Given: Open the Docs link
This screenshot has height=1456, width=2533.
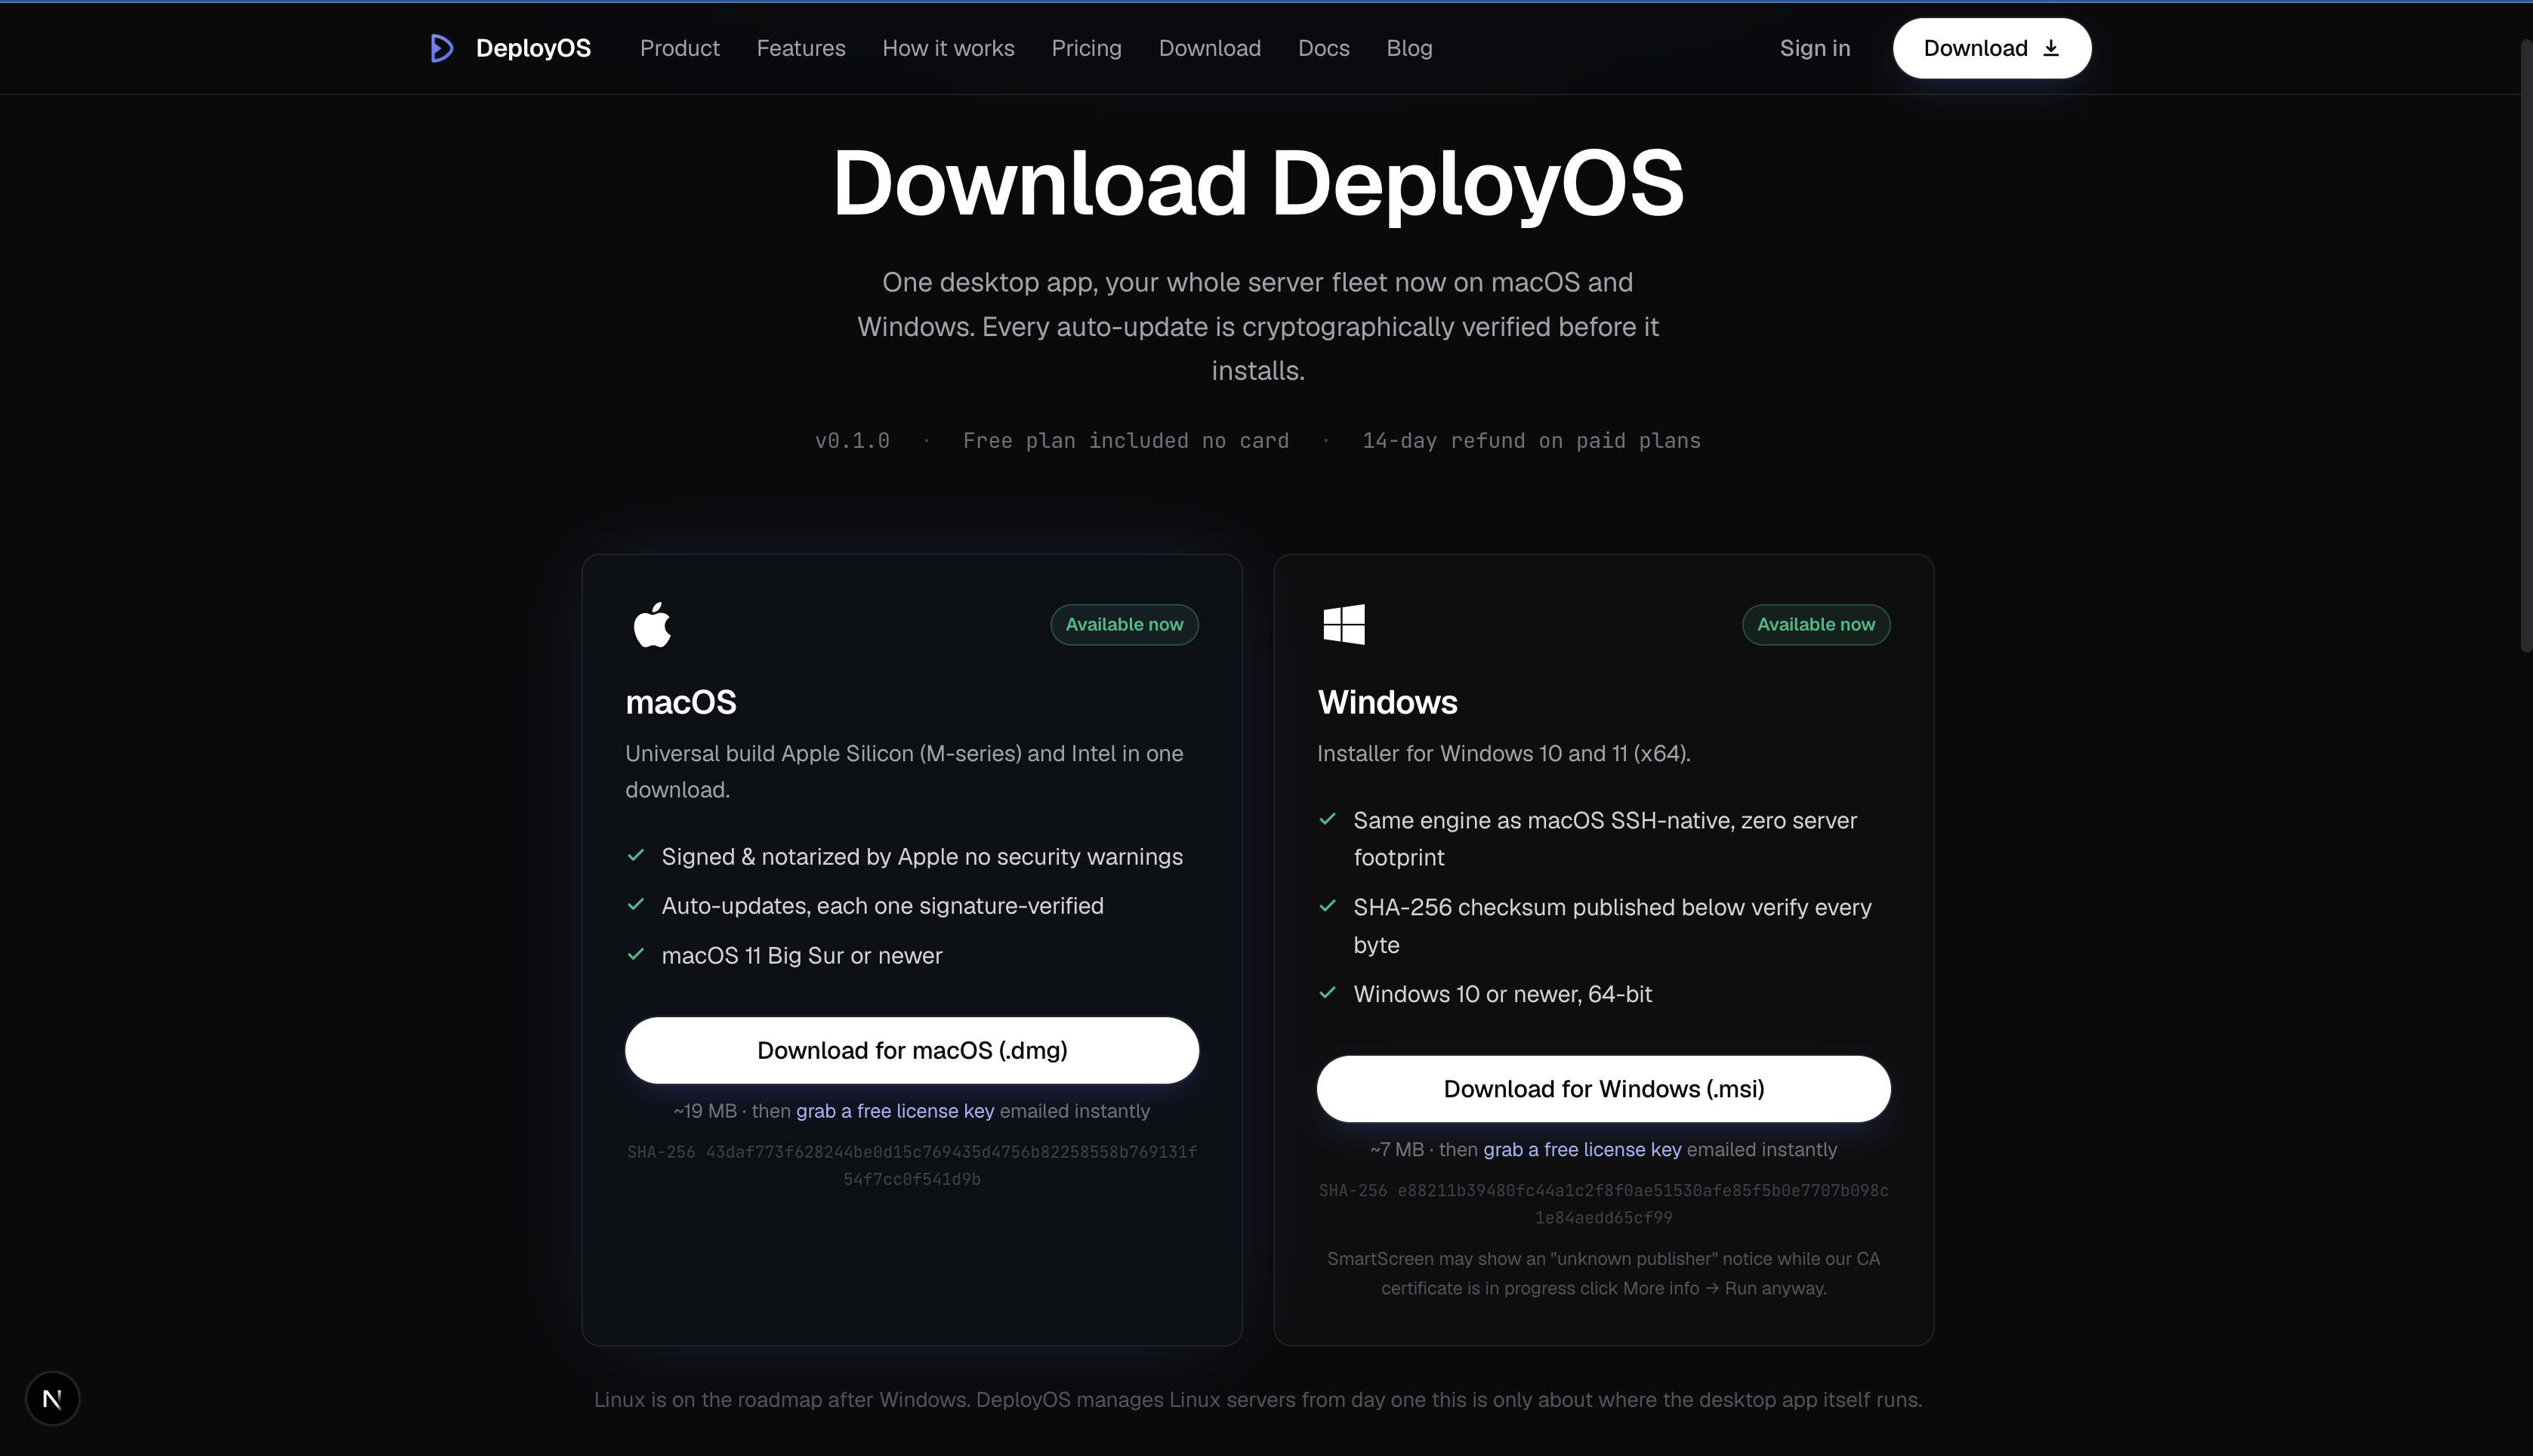Looking at the screenshot, I should pyautogui.click(x=1323, y=48).
